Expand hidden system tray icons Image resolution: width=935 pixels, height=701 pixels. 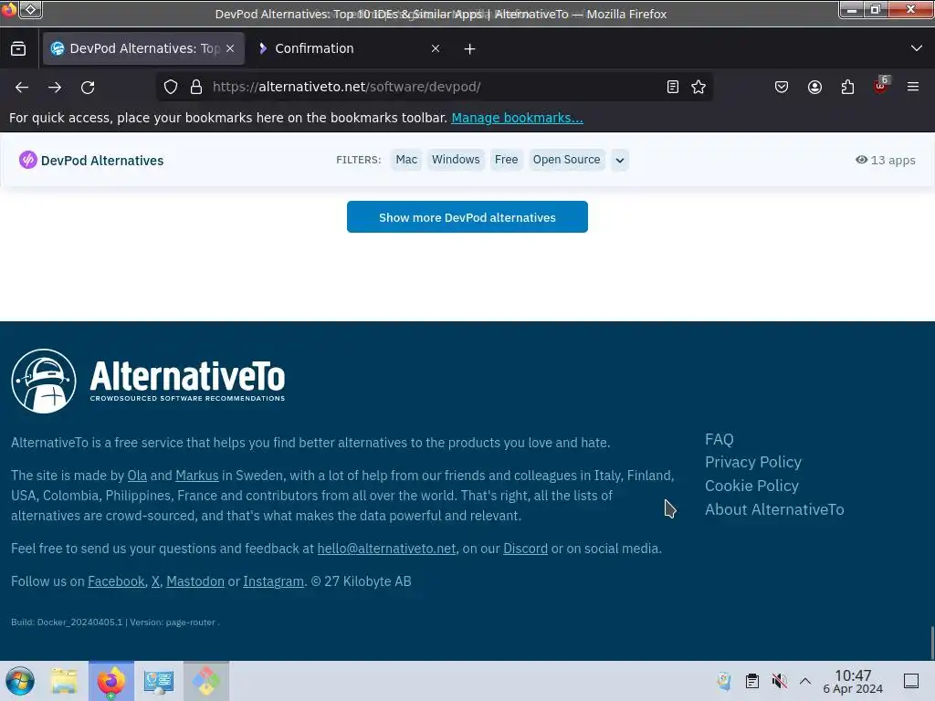pos(805,681)
